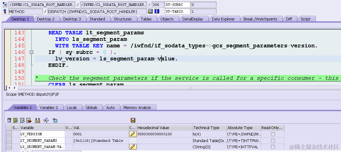The height and width of the screenshot is (152, 341).
Task: Click the SY-TABIX field
Action: click(177, 11)
